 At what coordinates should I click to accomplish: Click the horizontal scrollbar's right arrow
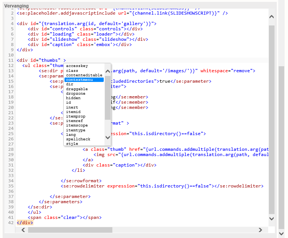click(261, 230)
